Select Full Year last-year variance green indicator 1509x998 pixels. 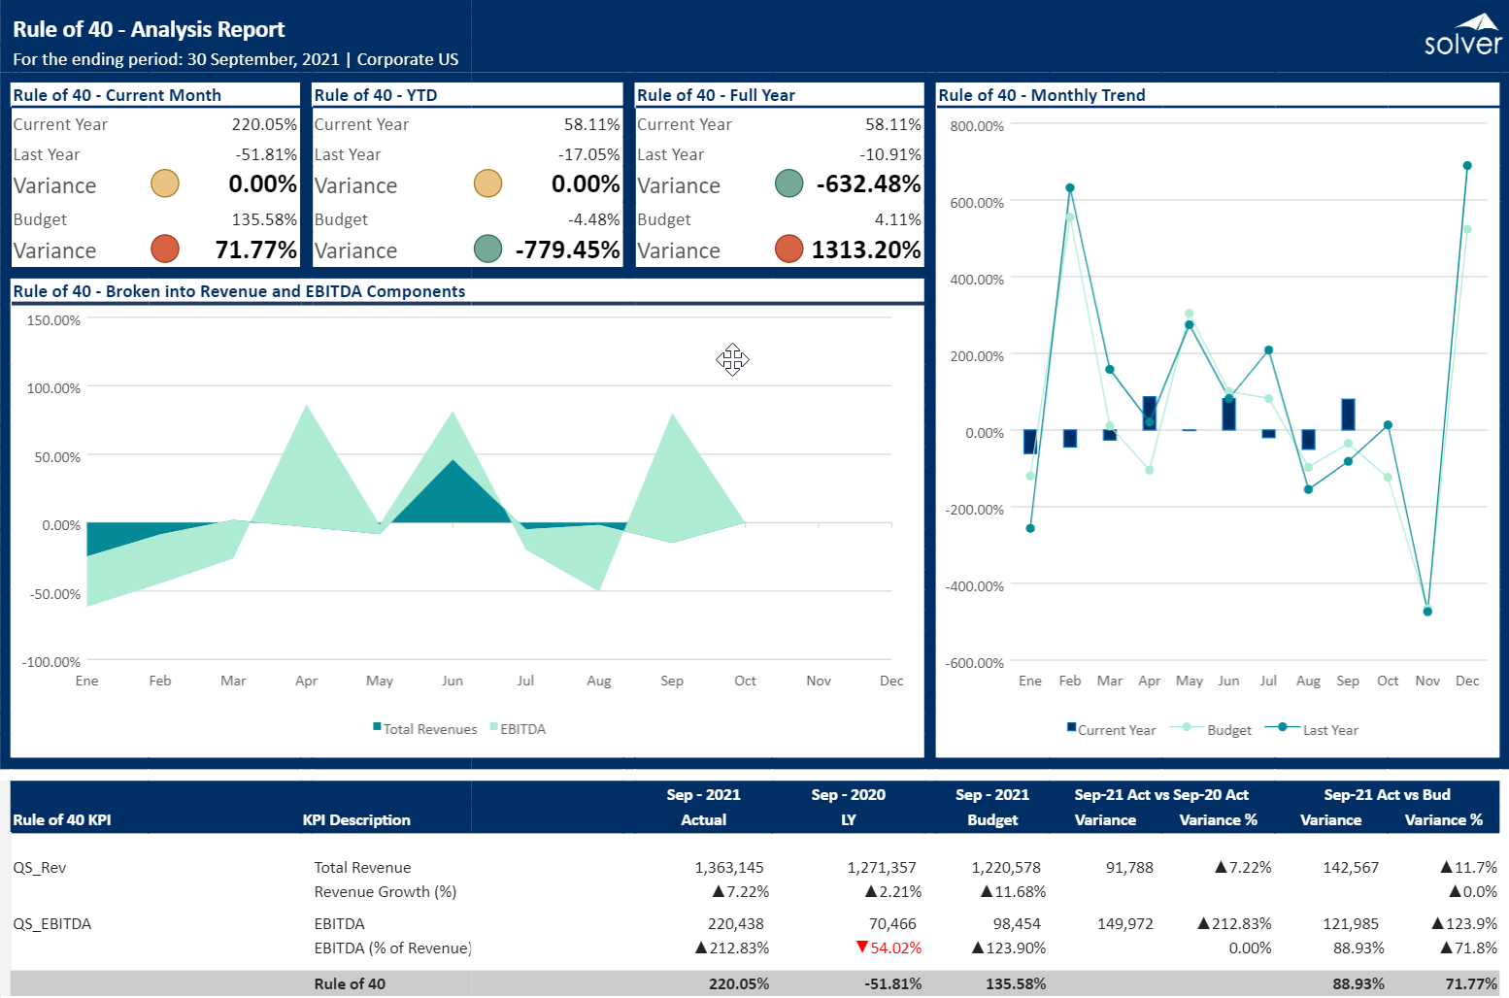(x=789, y=183)
